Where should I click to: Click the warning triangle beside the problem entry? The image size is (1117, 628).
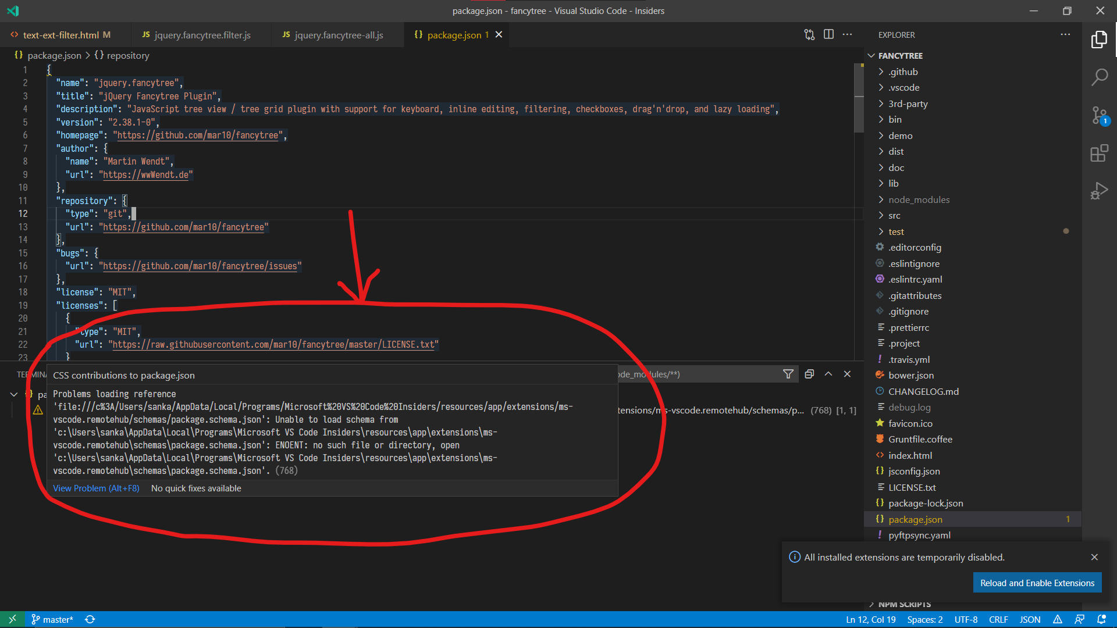(x=38, y=410)
